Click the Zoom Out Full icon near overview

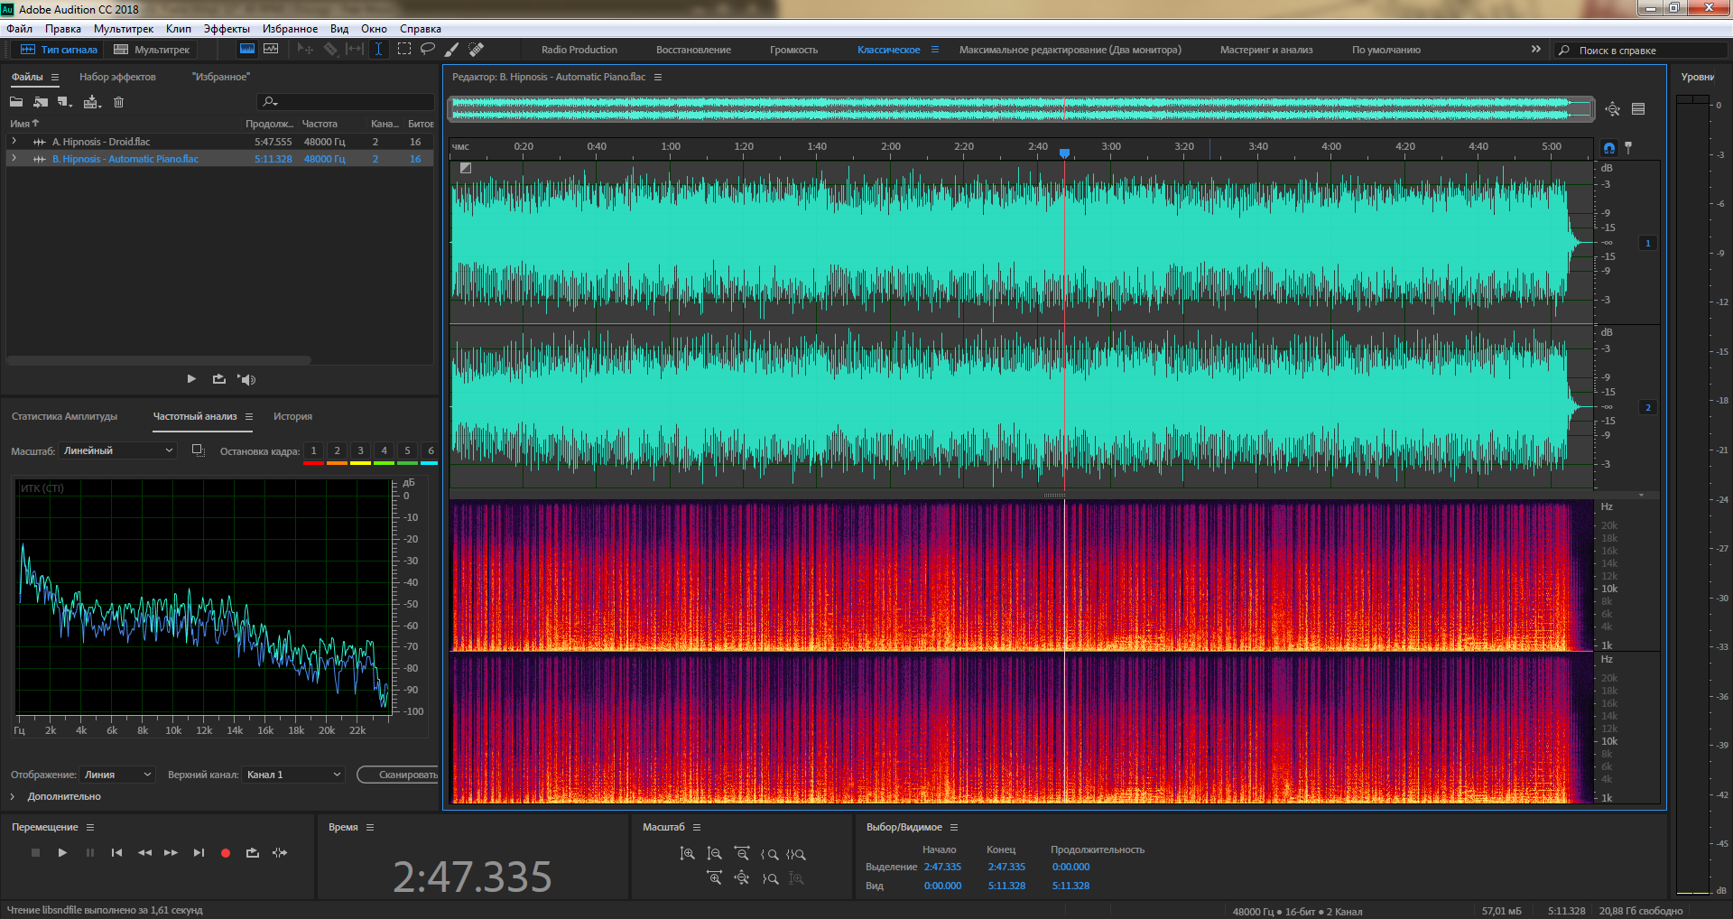(x=1613, y=109)
